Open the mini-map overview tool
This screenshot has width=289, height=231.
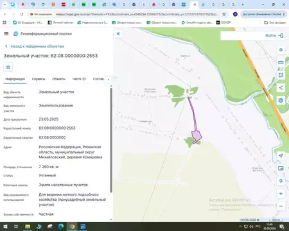click(281, 168)
